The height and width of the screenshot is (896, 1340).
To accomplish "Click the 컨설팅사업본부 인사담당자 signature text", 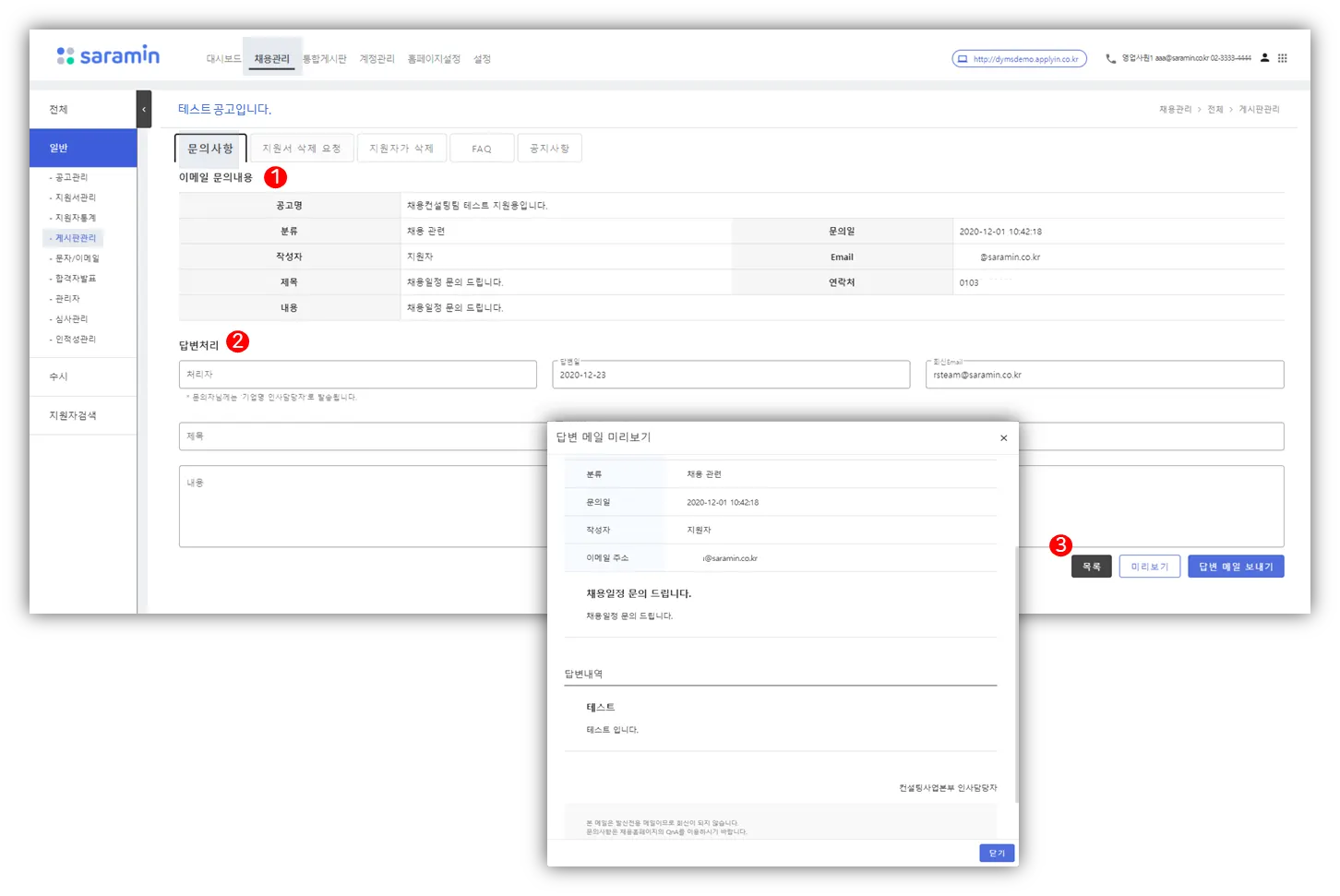I will [x=948, y=788].
